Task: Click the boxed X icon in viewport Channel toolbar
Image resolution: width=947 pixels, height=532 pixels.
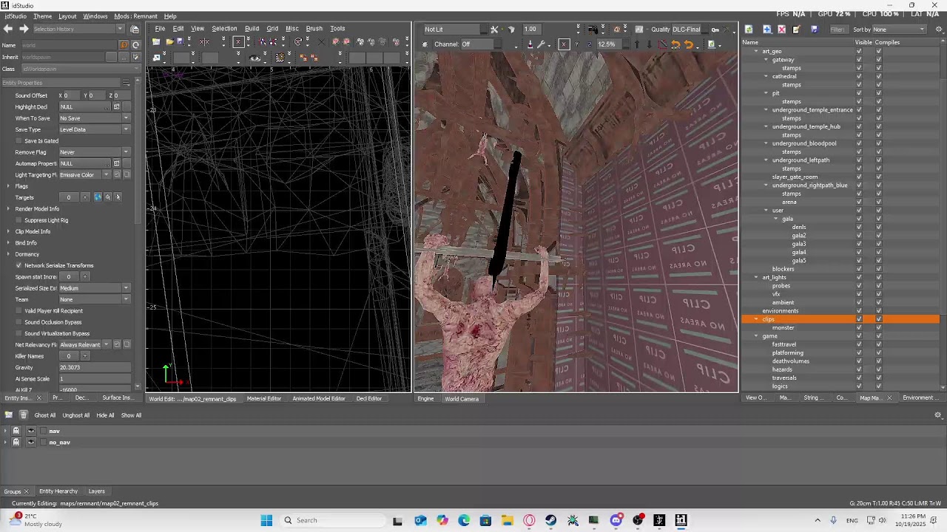Action: [x=564, y=44]
